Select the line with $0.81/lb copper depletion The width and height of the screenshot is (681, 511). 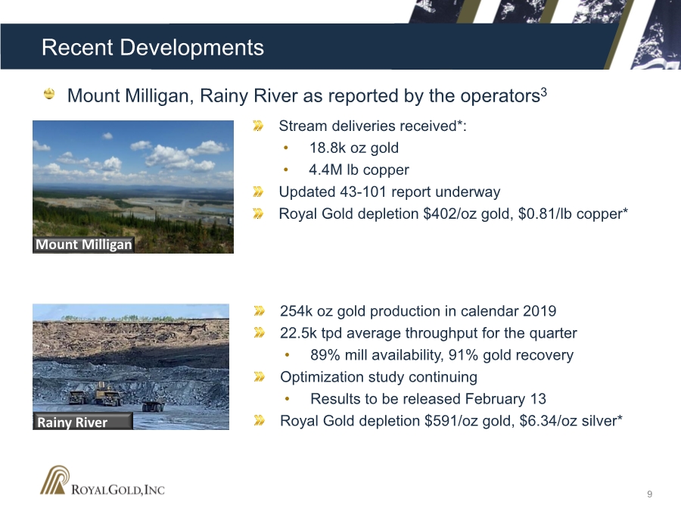(453, 213)
